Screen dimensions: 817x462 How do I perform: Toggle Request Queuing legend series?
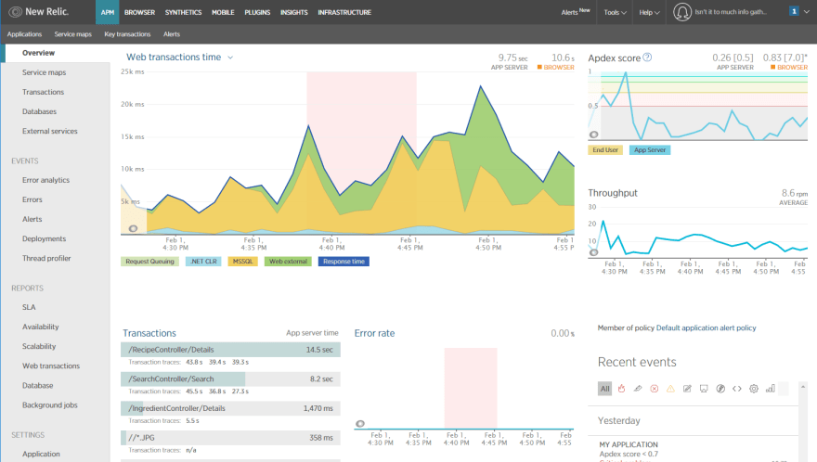point(149,262)
